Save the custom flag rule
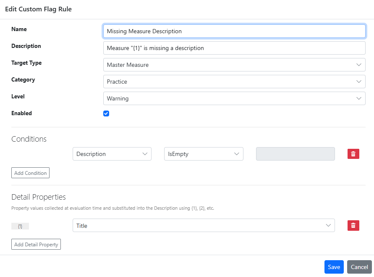Screen dimensions: 374x277 [334, 267]
